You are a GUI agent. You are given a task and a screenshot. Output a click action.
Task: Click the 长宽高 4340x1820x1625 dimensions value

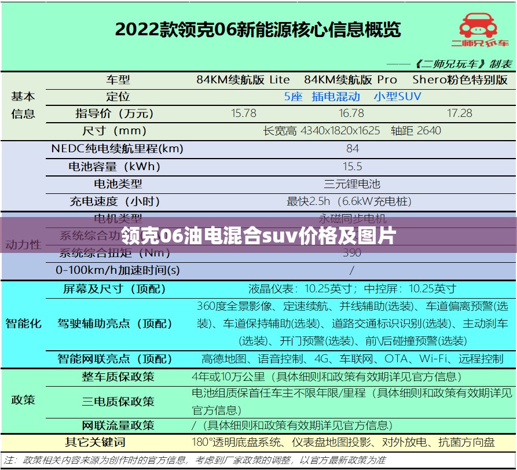(x=321, y=131)
